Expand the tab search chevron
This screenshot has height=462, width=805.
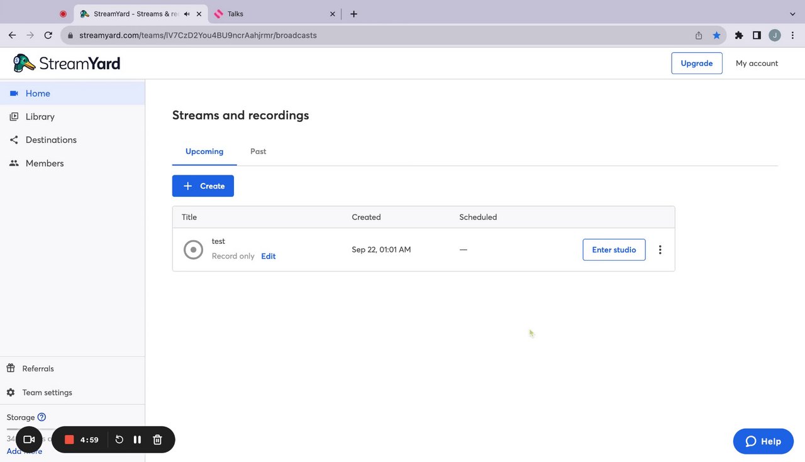coord(792,14)
